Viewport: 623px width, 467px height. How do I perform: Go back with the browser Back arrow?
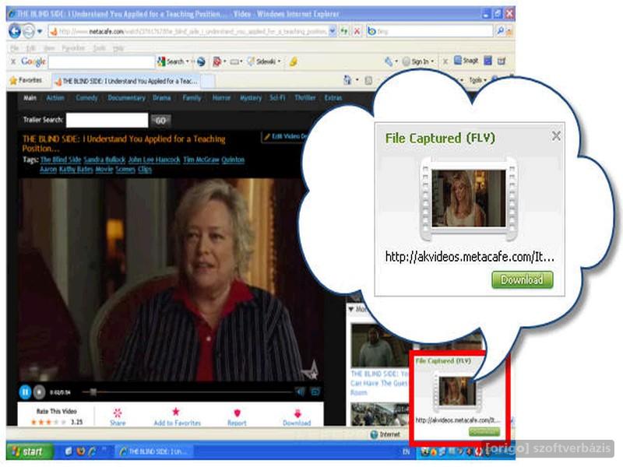15,31
